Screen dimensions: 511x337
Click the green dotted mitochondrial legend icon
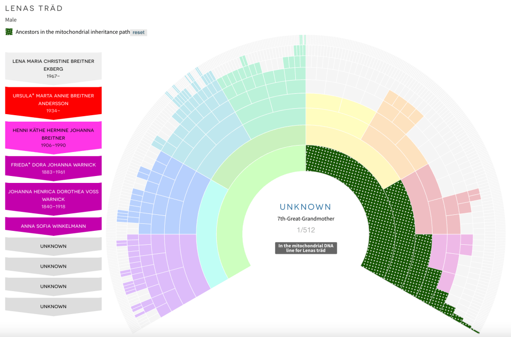pos(9,32)
